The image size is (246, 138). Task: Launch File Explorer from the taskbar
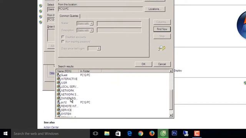point(107,133)
